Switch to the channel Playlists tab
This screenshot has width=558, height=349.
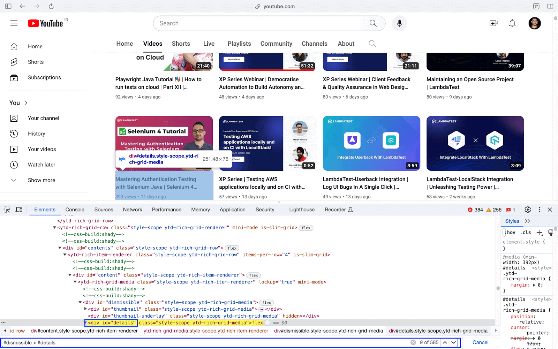pyautogui.click(x=239, y=44)
